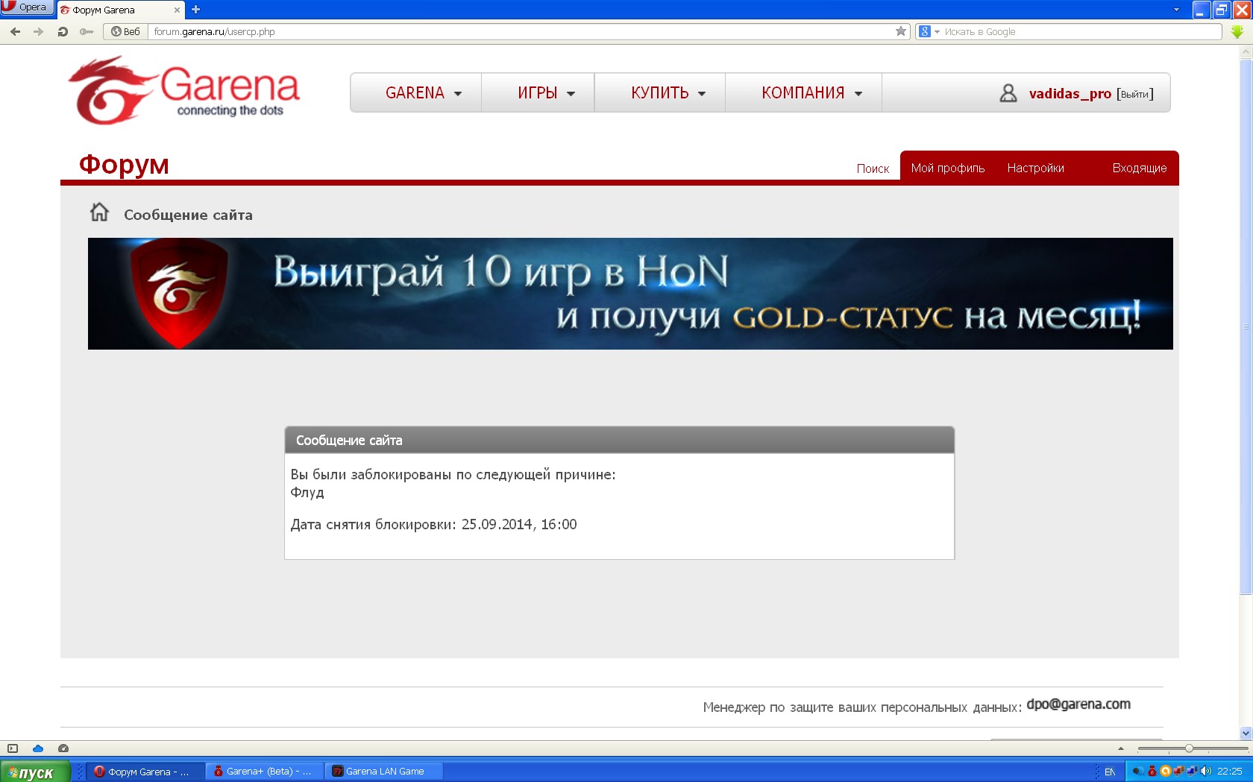Open the Поиск forum search link

point(873,168)
